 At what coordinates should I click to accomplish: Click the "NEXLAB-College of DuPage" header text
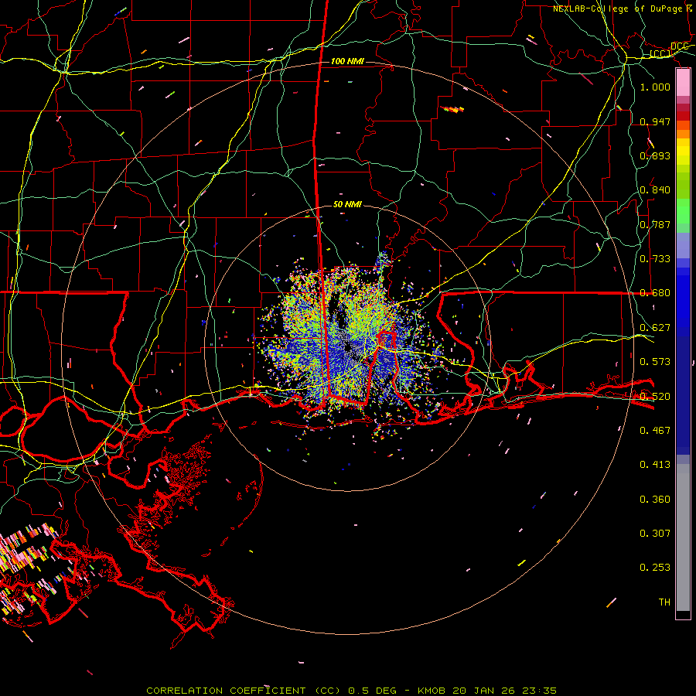click(x=617, y=9)
